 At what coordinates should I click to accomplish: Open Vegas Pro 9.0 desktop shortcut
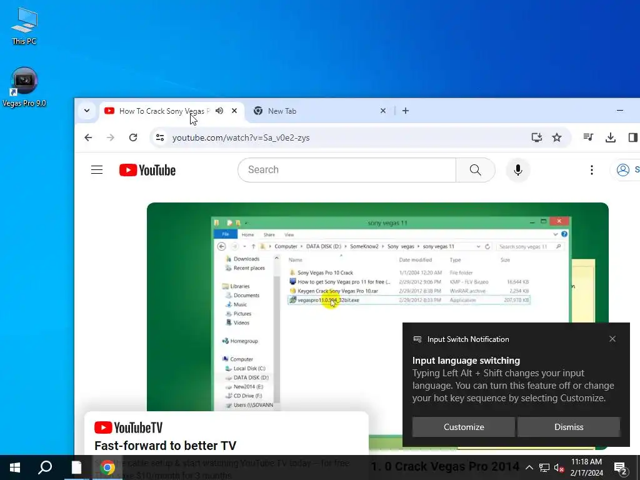(x=24, y=87)
